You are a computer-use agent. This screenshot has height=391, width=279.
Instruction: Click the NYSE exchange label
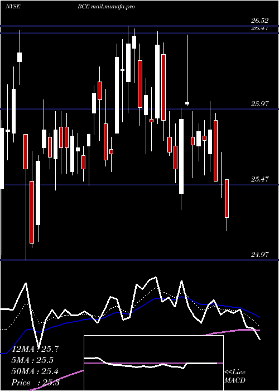13,7
